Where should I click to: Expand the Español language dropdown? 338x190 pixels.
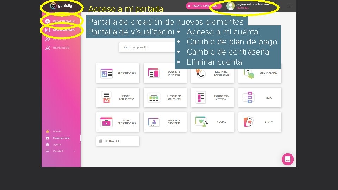point(61,151)
